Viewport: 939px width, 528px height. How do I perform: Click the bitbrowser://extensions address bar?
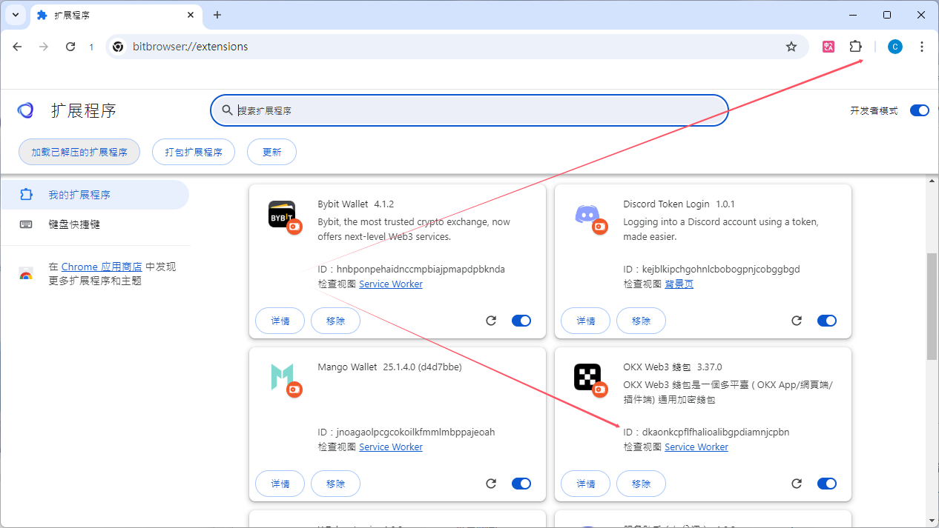point(457,47)
